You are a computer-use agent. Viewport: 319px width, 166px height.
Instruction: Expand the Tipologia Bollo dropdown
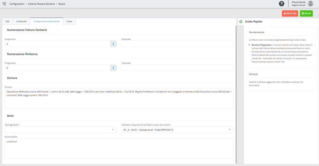[60, 130]
